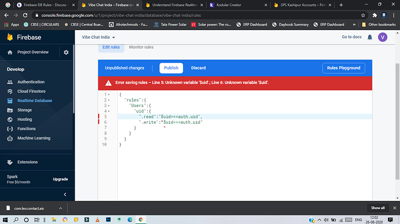This screenshot has width=400, height=224.
Task: Open Tata Power Solar bookmark
Action: pyautogui.click(x=170, y=25)
